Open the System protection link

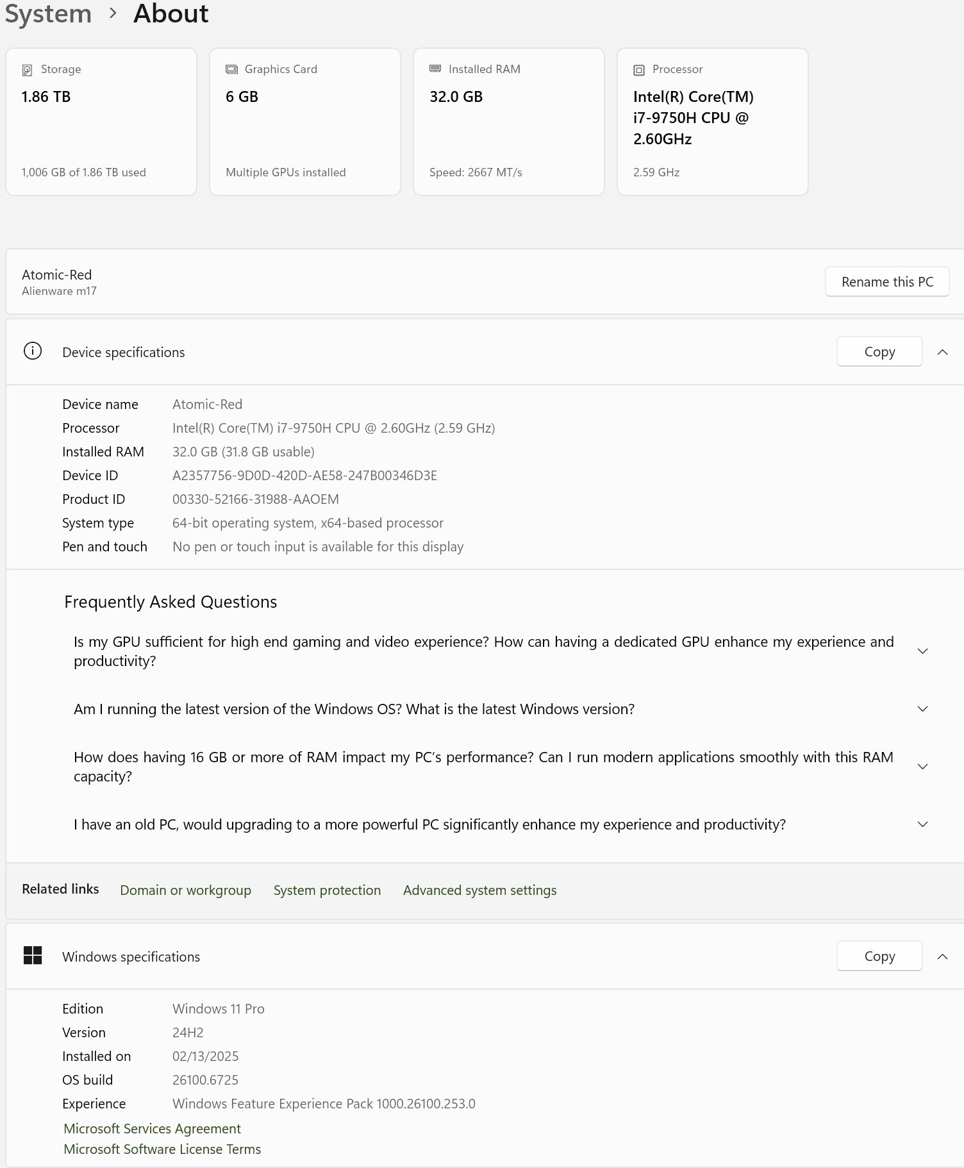[x=327, y=890]
